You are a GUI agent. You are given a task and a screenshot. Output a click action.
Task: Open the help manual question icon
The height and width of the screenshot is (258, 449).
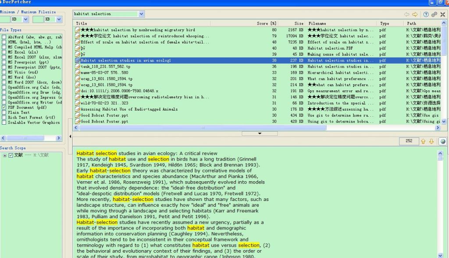(x=426, y=14)
